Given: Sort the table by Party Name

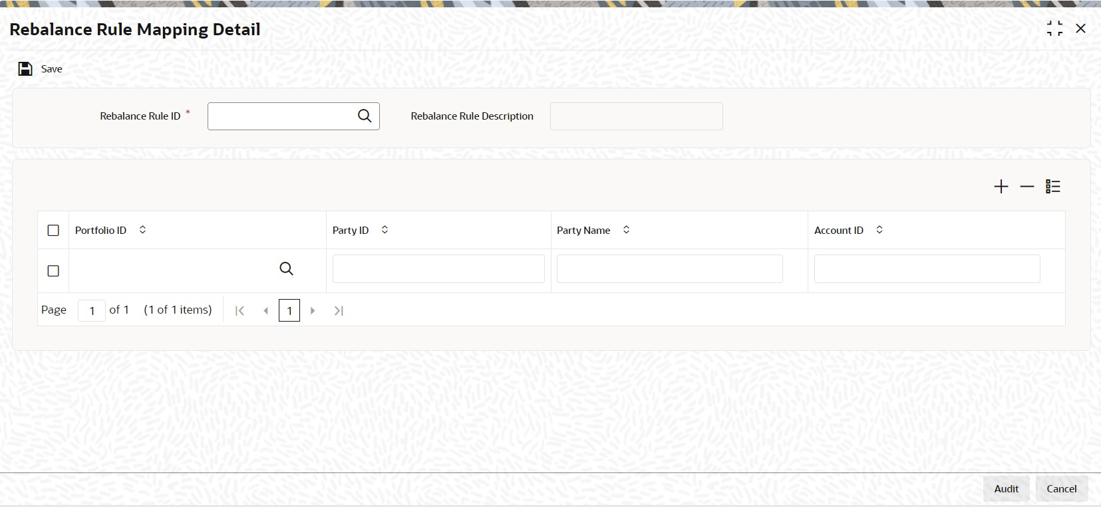Looking at the screenshot, I should (626, 230).
